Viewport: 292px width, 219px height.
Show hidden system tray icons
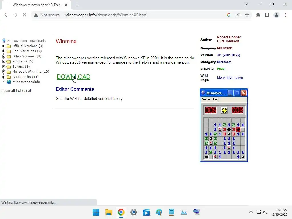pyautogui.click(x=251, y=212)
